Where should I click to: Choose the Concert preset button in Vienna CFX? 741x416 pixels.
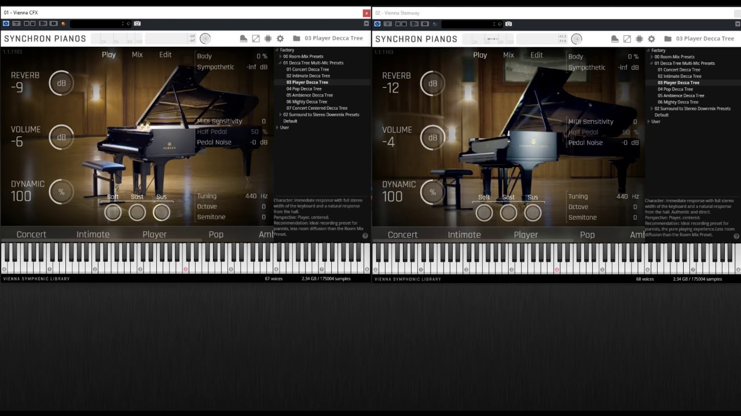[31, 235]
